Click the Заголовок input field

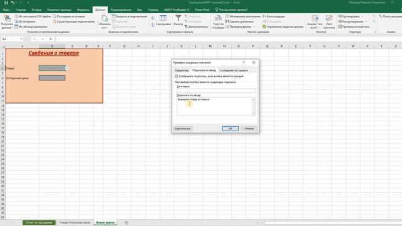coord(216,90)
